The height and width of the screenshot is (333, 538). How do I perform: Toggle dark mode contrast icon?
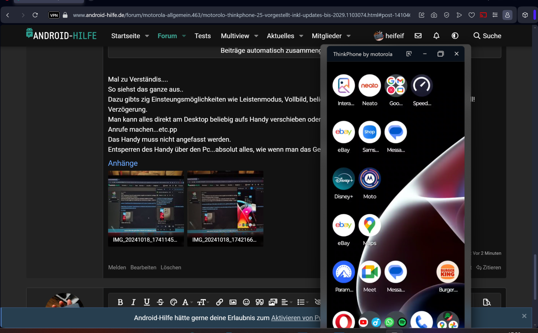click(454, 36)
